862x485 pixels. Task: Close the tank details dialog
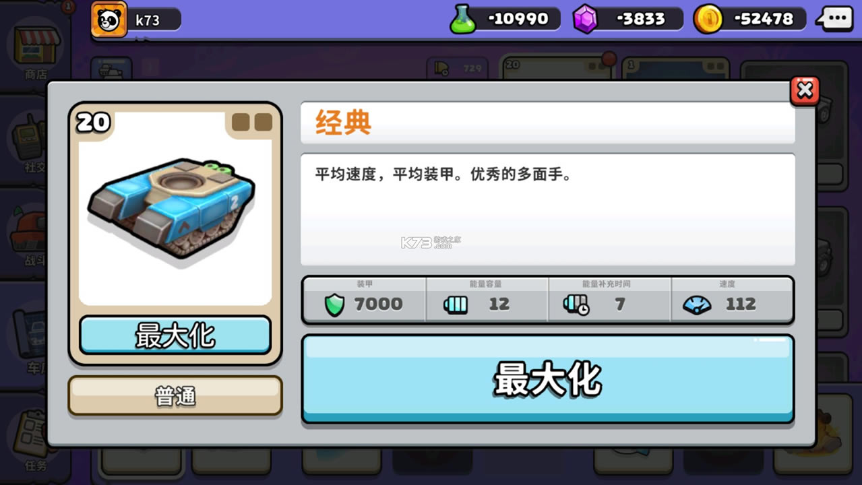click(x=805, y=90)
